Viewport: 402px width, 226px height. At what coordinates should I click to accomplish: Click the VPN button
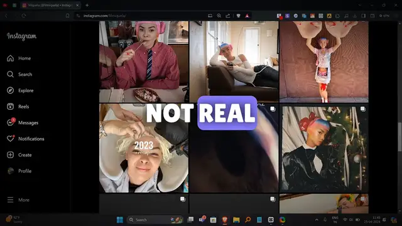point(384,16)
